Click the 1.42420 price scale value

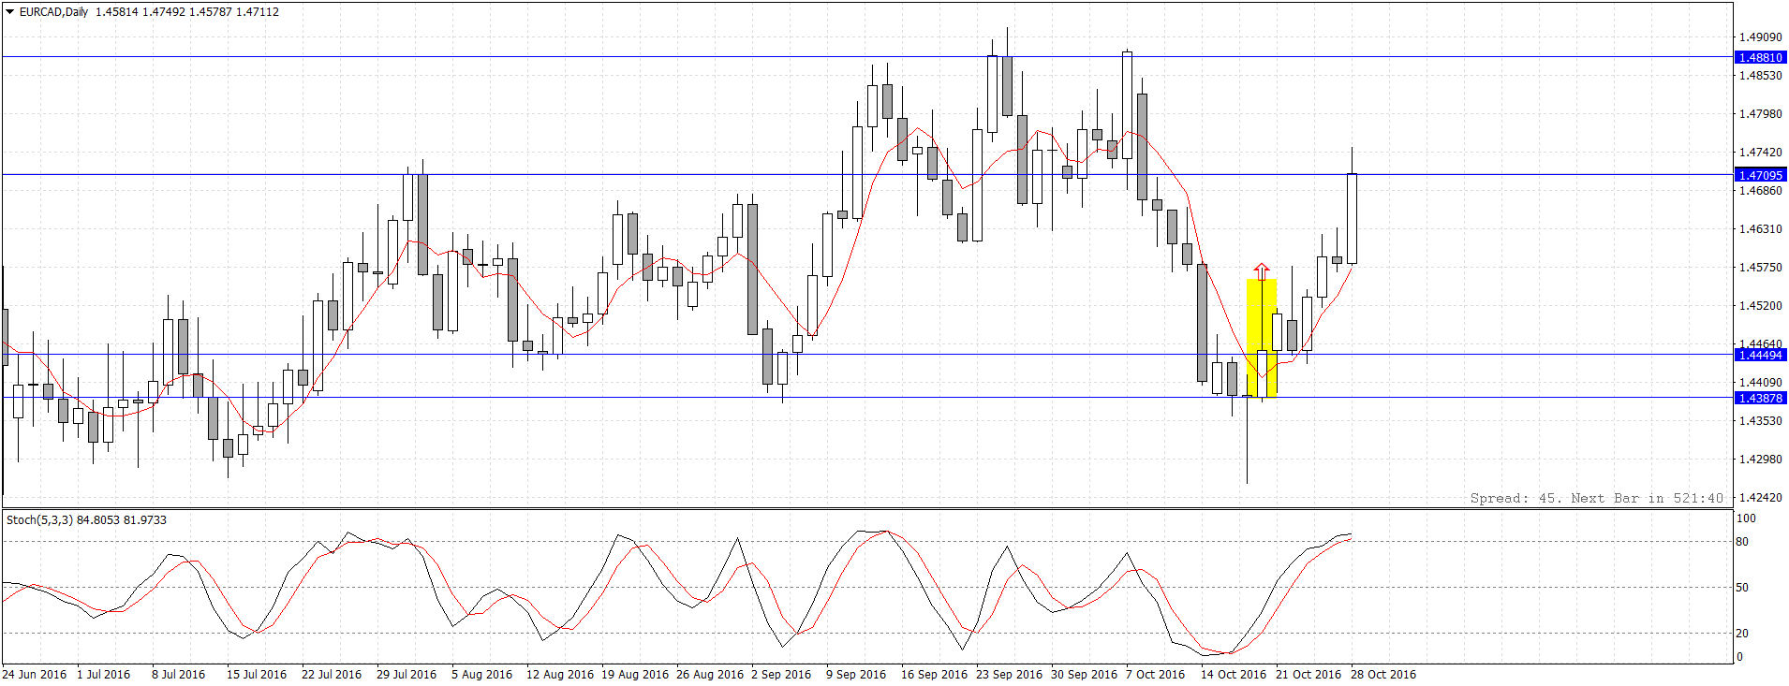pos(1760,498)
